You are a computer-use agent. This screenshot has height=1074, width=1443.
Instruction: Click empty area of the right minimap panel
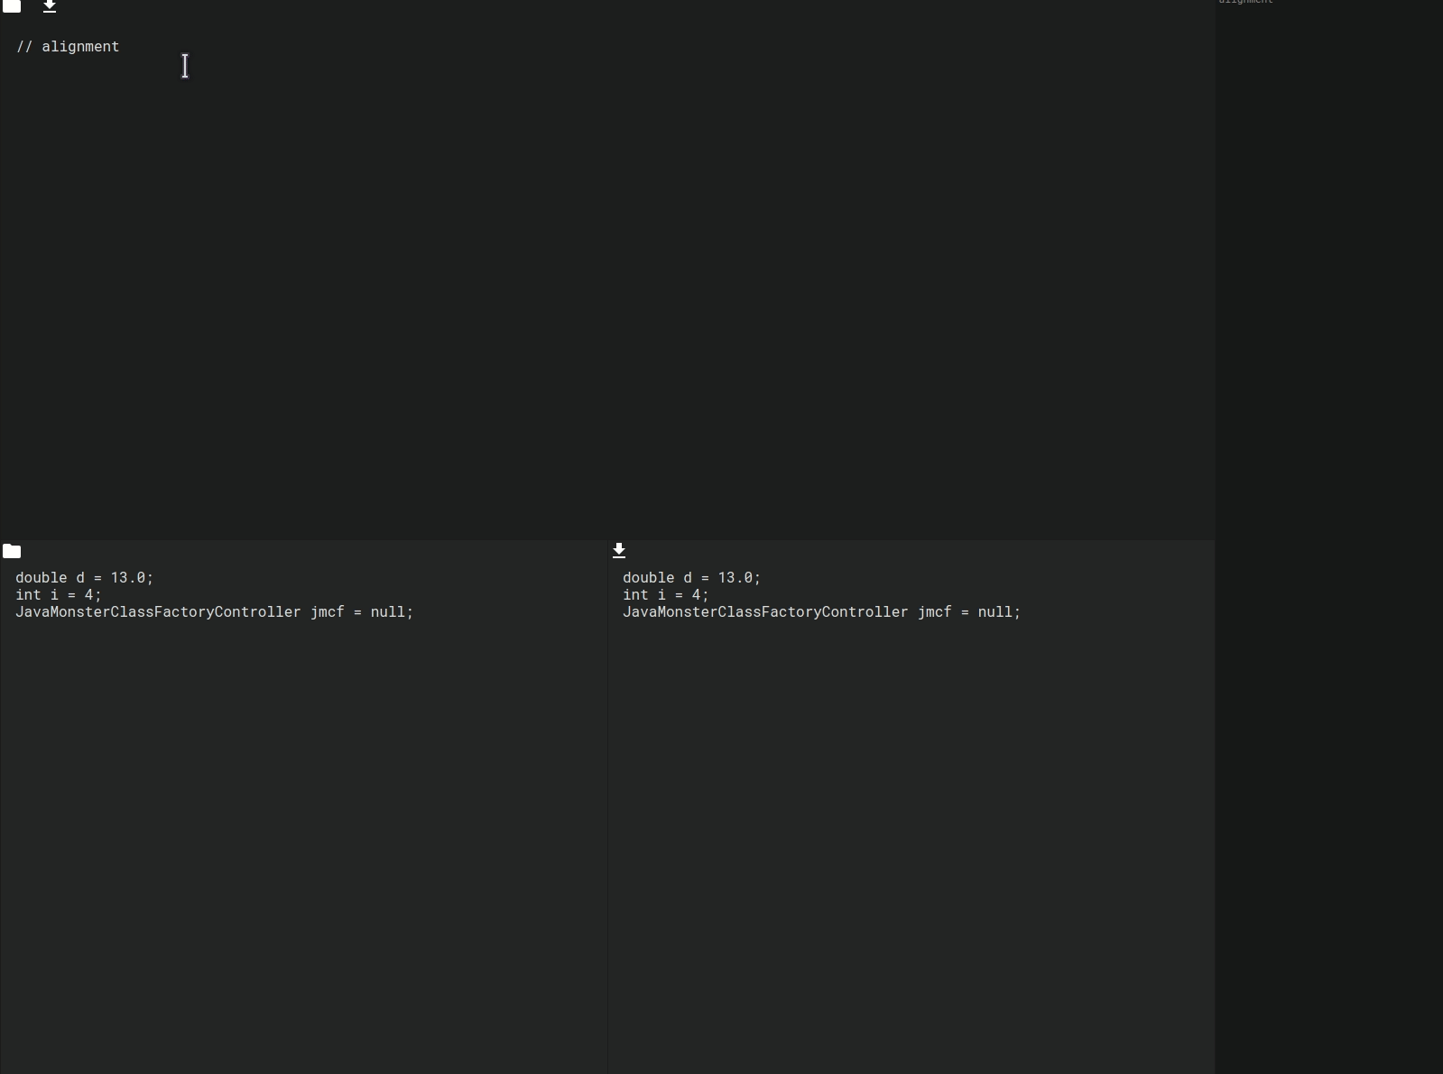1328,451
